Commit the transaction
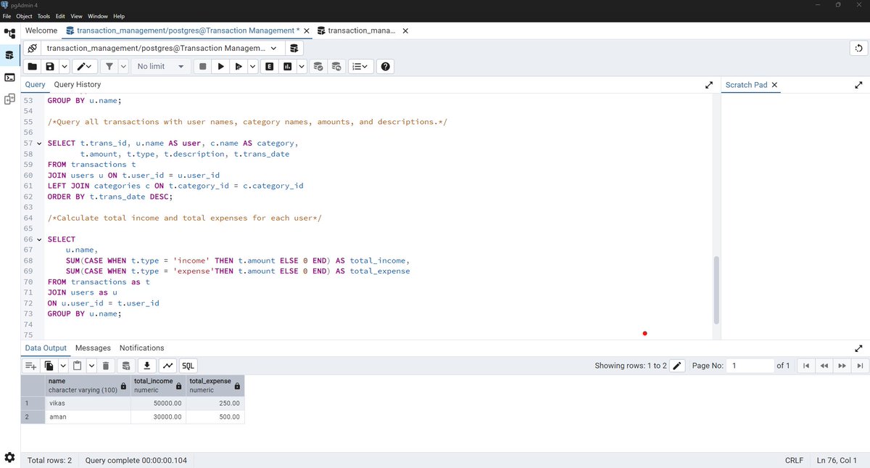 click(x=318, y=66)
